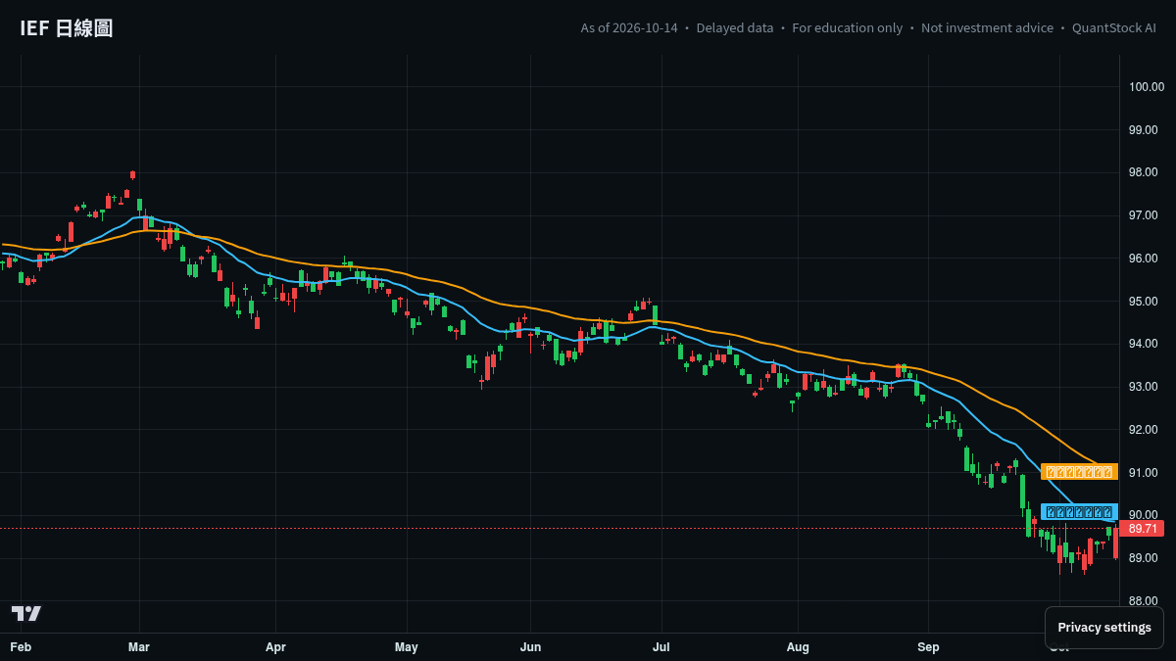The height and width of the screenshot is (661, 1176).
Task: Click the QuantStock AI text in header
Action: (x=1114, y=28)
